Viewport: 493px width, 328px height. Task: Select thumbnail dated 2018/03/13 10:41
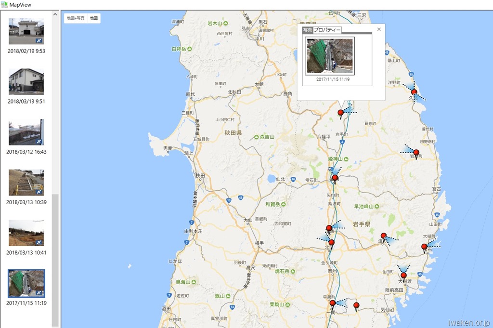[26, 233]
